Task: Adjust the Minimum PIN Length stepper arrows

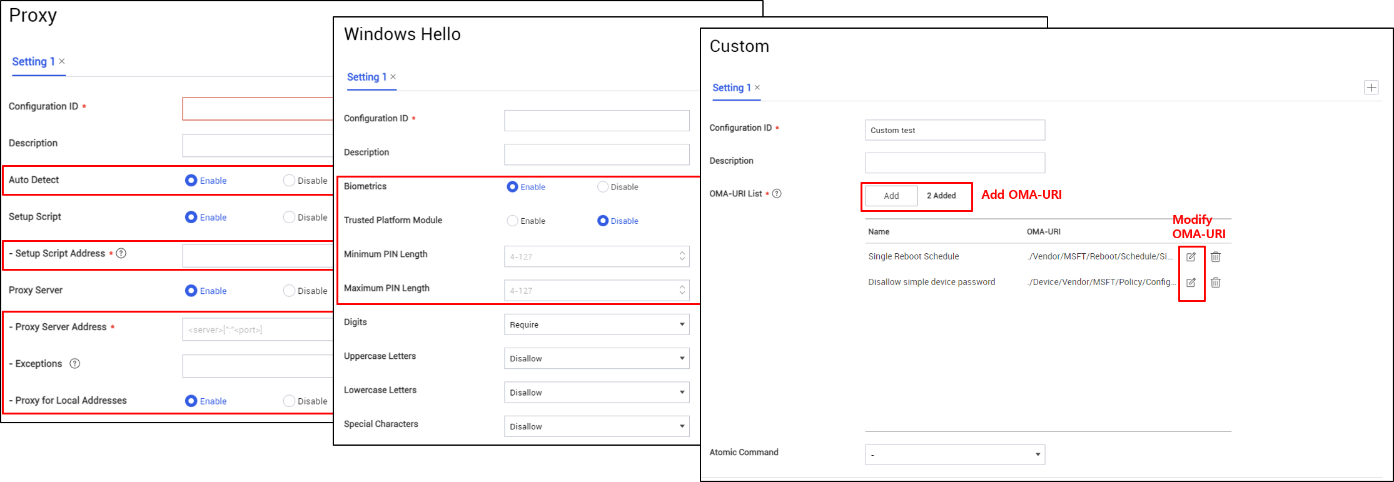Action: tap(682, 256)
